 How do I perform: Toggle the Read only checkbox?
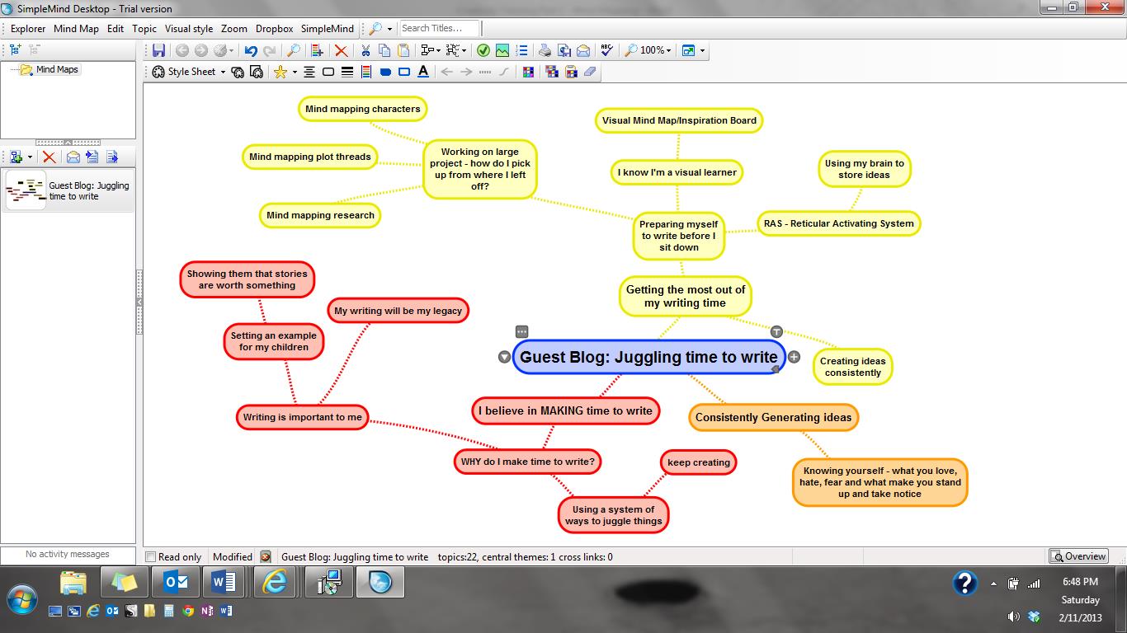[x=150, y=557]
